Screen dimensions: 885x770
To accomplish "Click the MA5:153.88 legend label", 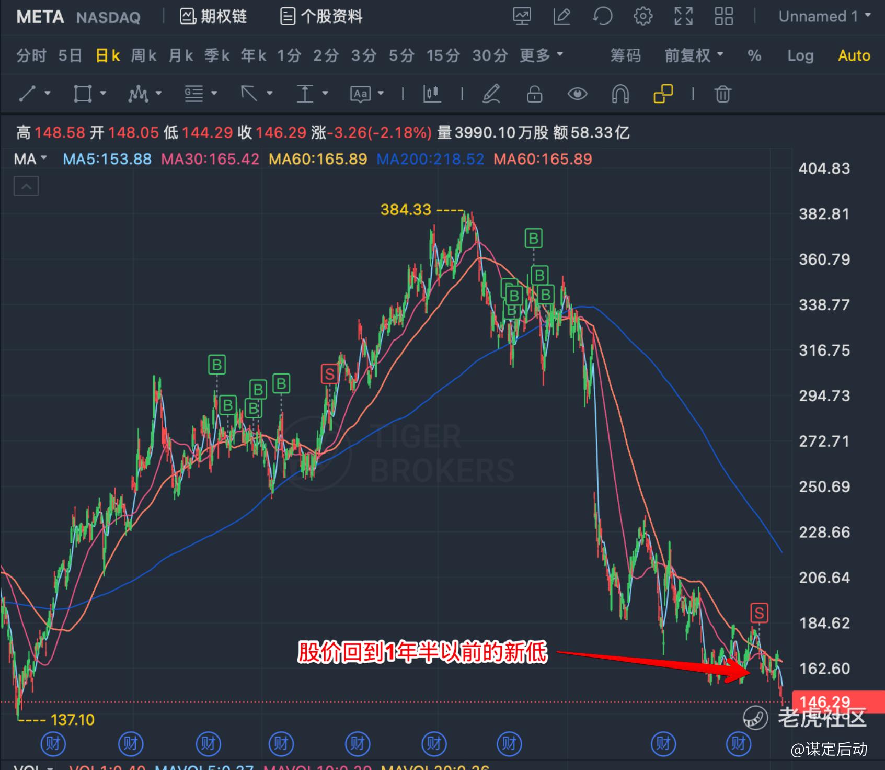I will (x=107, y=158).
